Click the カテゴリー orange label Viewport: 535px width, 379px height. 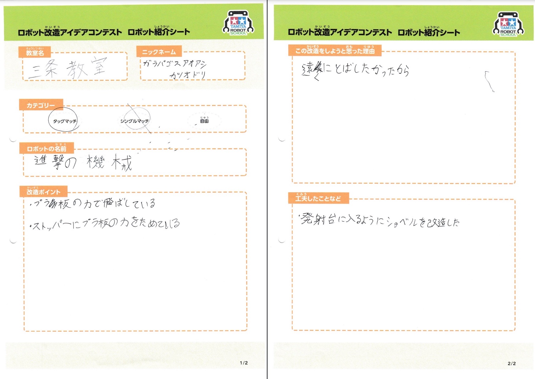[41, 105]
